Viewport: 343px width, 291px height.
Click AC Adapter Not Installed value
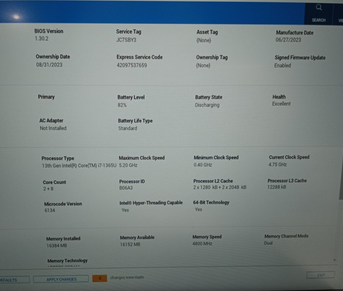coord(53,128)
